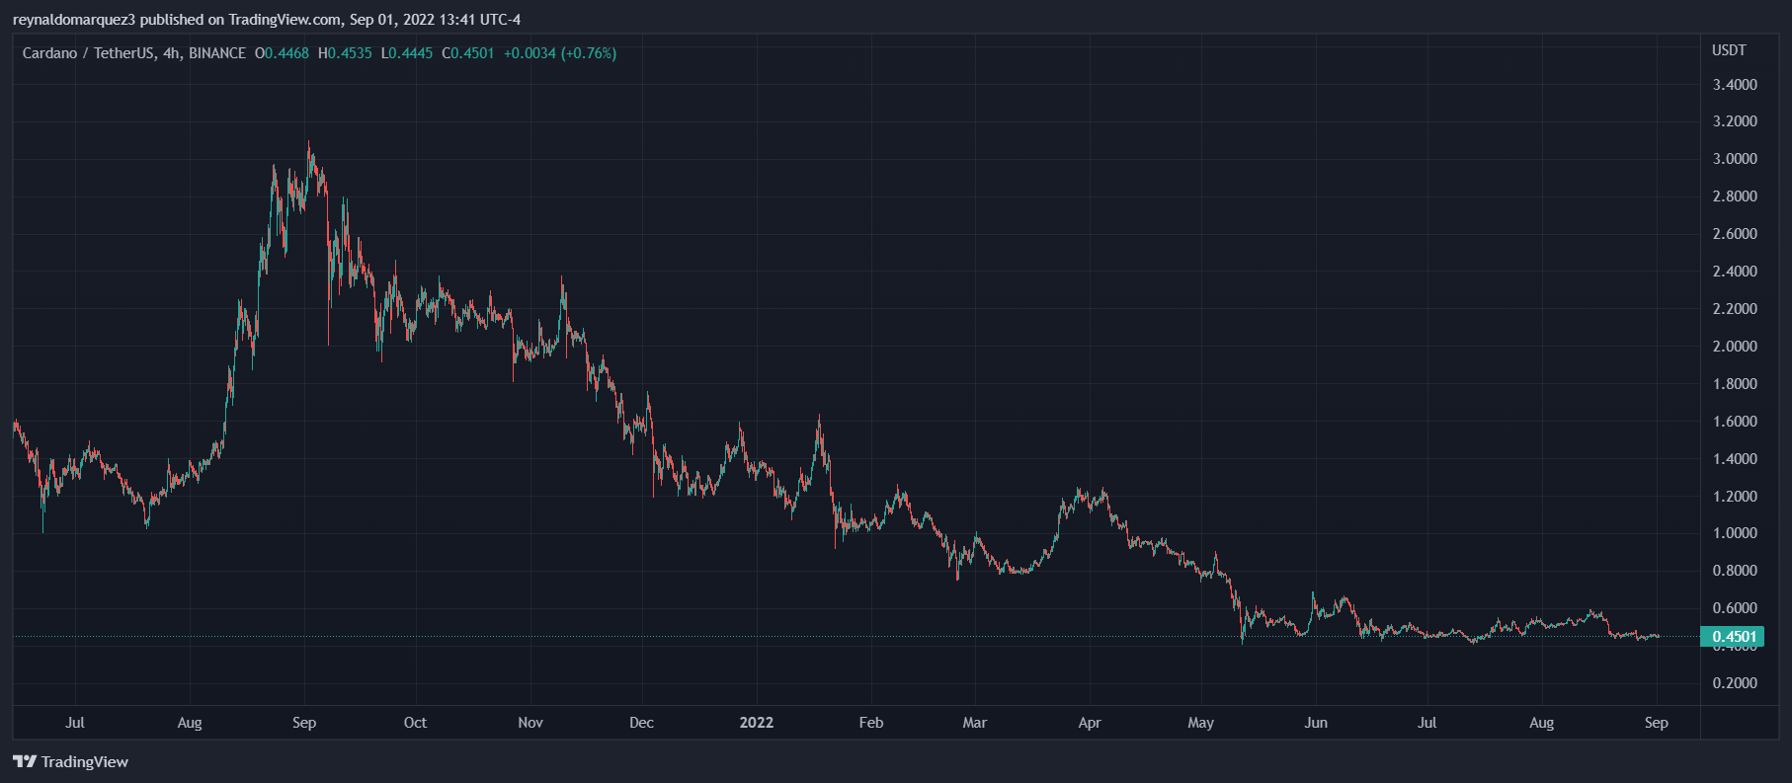The height and width of the screenshot is (783, 1792).
Task: Click the USDT currency label
Action: point(1729,50)
